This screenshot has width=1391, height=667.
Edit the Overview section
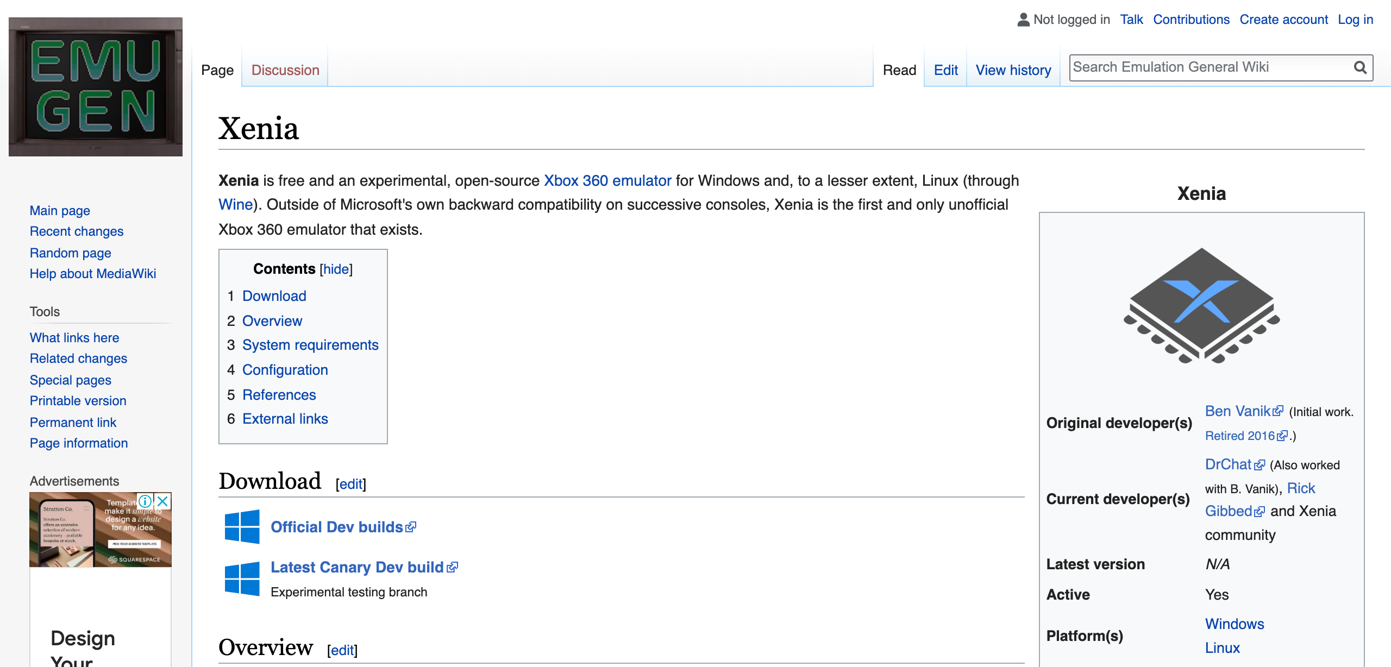coord(342,650)
